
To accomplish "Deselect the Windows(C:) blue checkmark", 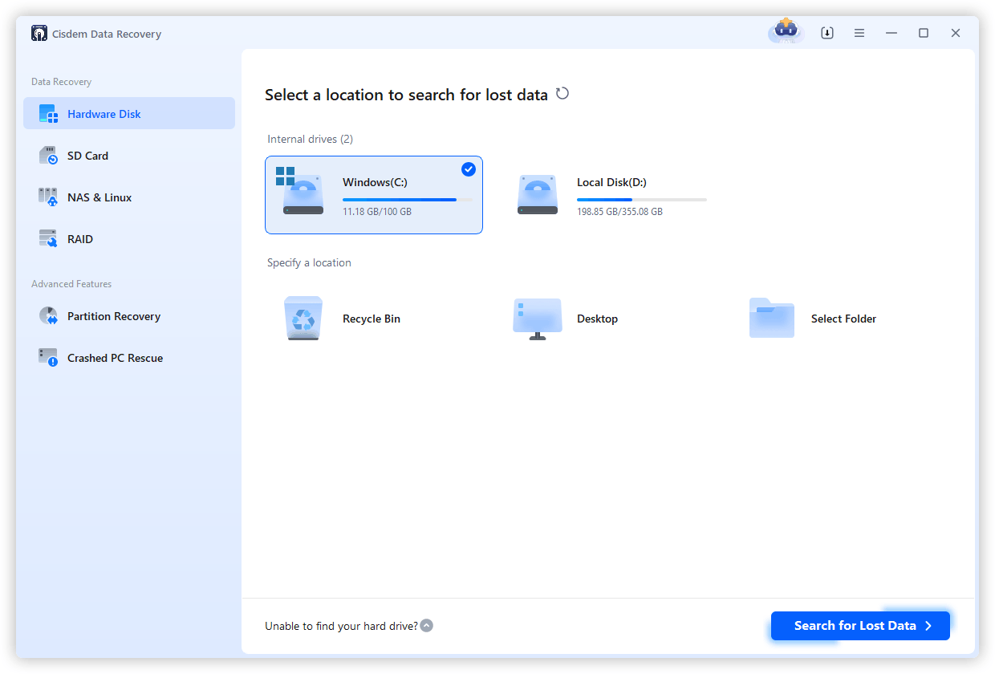I will (x=468, y=169).
